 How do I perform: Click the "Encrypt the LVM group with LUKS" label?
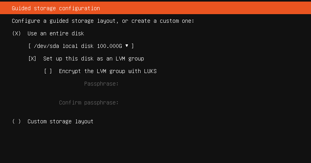point(108,71)
